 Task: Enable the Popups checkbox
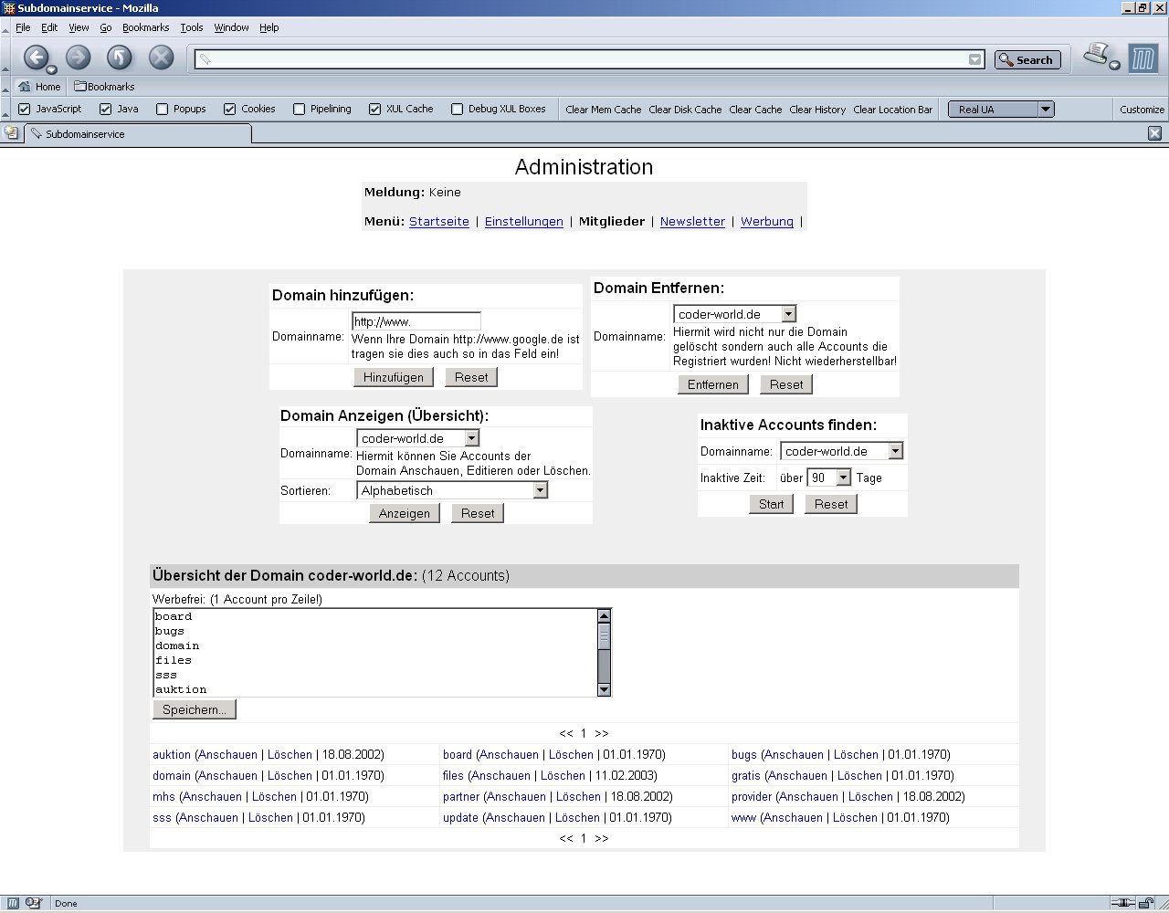[163, 109]
